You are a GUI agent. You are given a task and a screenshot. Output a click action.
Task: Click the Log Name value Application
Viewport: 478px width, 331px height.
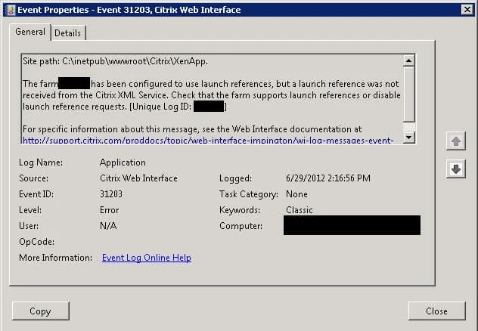click(x=123, y=162)
